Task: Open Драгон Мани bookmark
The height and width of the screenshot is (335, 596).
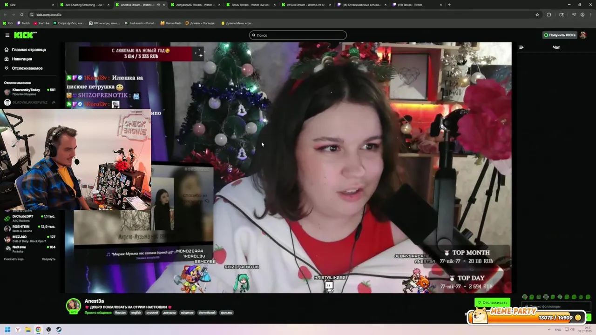Action: pyautogui.click(x=237, y=23)
